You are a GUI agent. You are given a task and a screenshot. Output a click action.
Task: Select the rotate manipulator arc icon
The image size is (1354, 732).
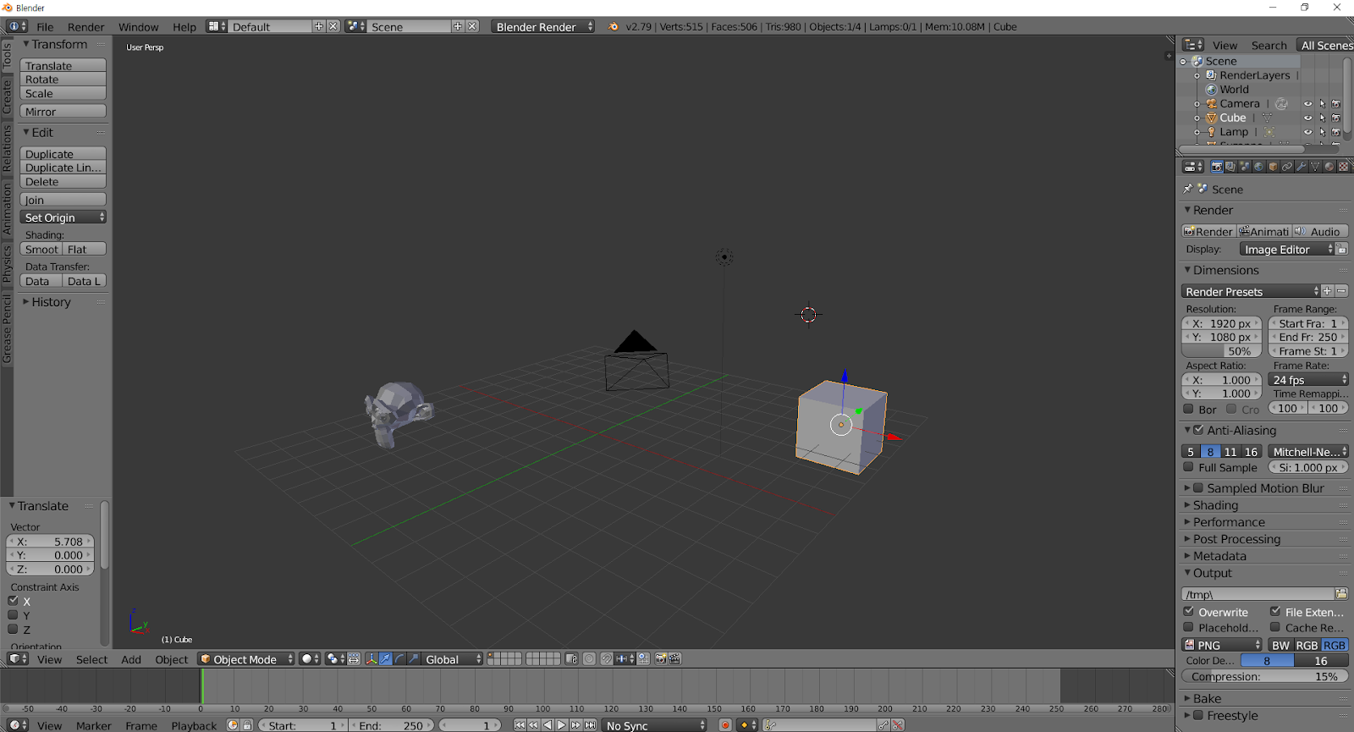(399, 658)
